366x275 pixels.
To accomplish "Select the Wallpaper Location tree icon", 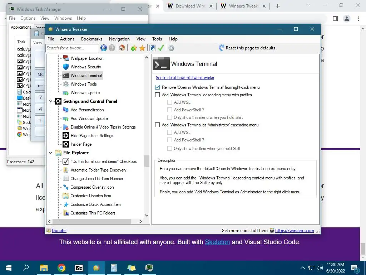I will pos(66,58).
